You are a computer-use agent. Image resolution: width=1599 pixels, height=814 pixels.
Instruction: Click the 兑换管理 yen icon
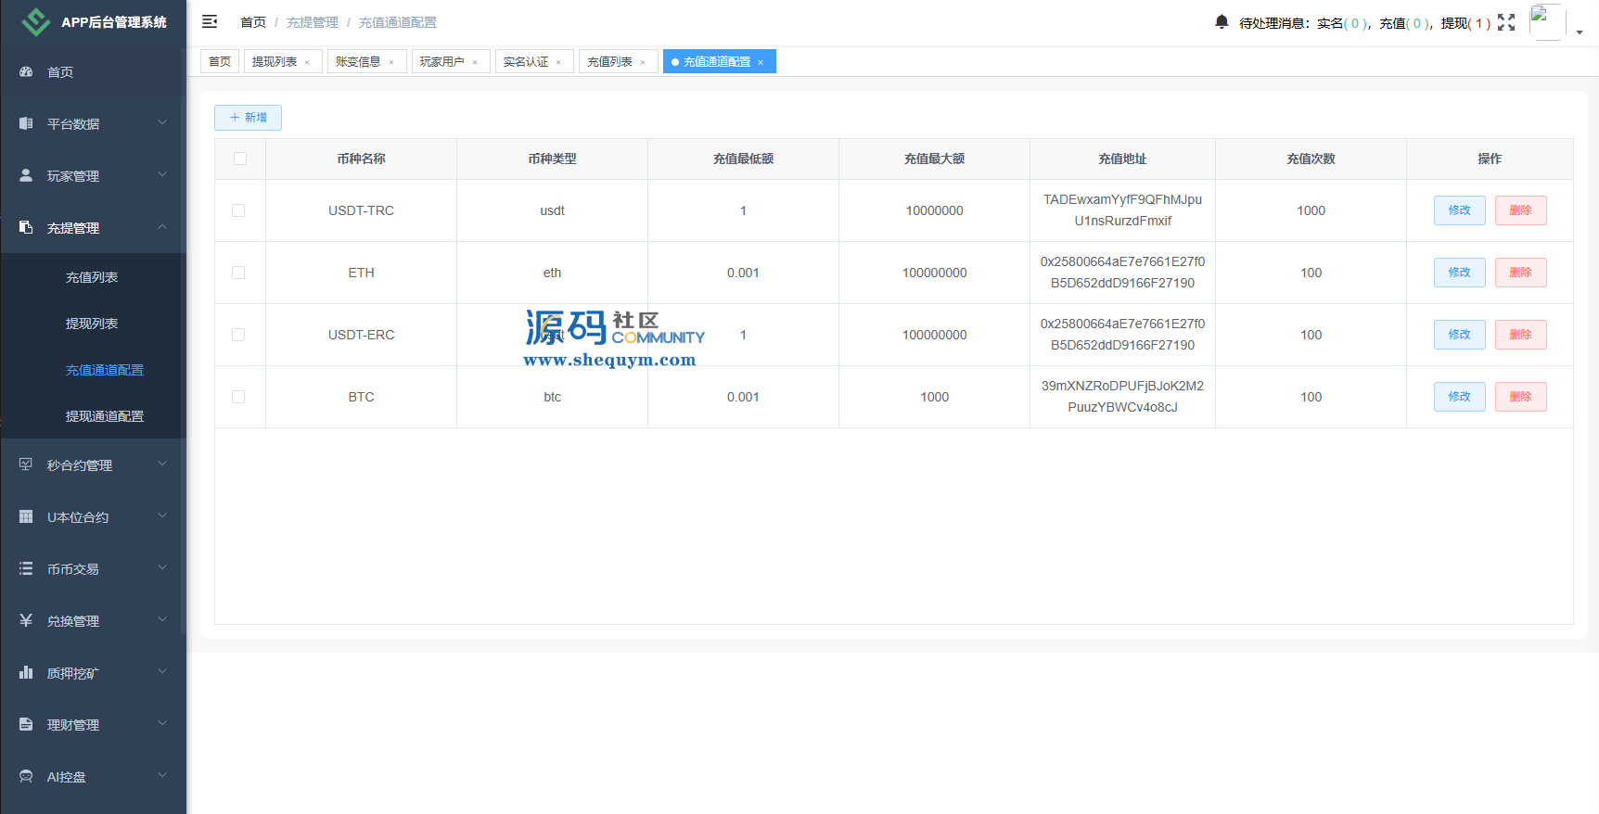tap(26, 620)
